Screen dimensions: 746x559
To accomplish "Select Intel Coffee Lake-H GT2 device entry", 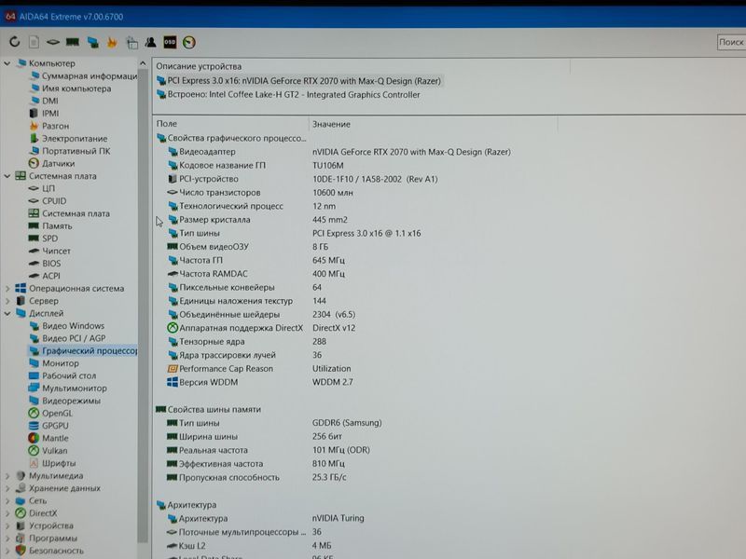I will [x=288, y=95].
